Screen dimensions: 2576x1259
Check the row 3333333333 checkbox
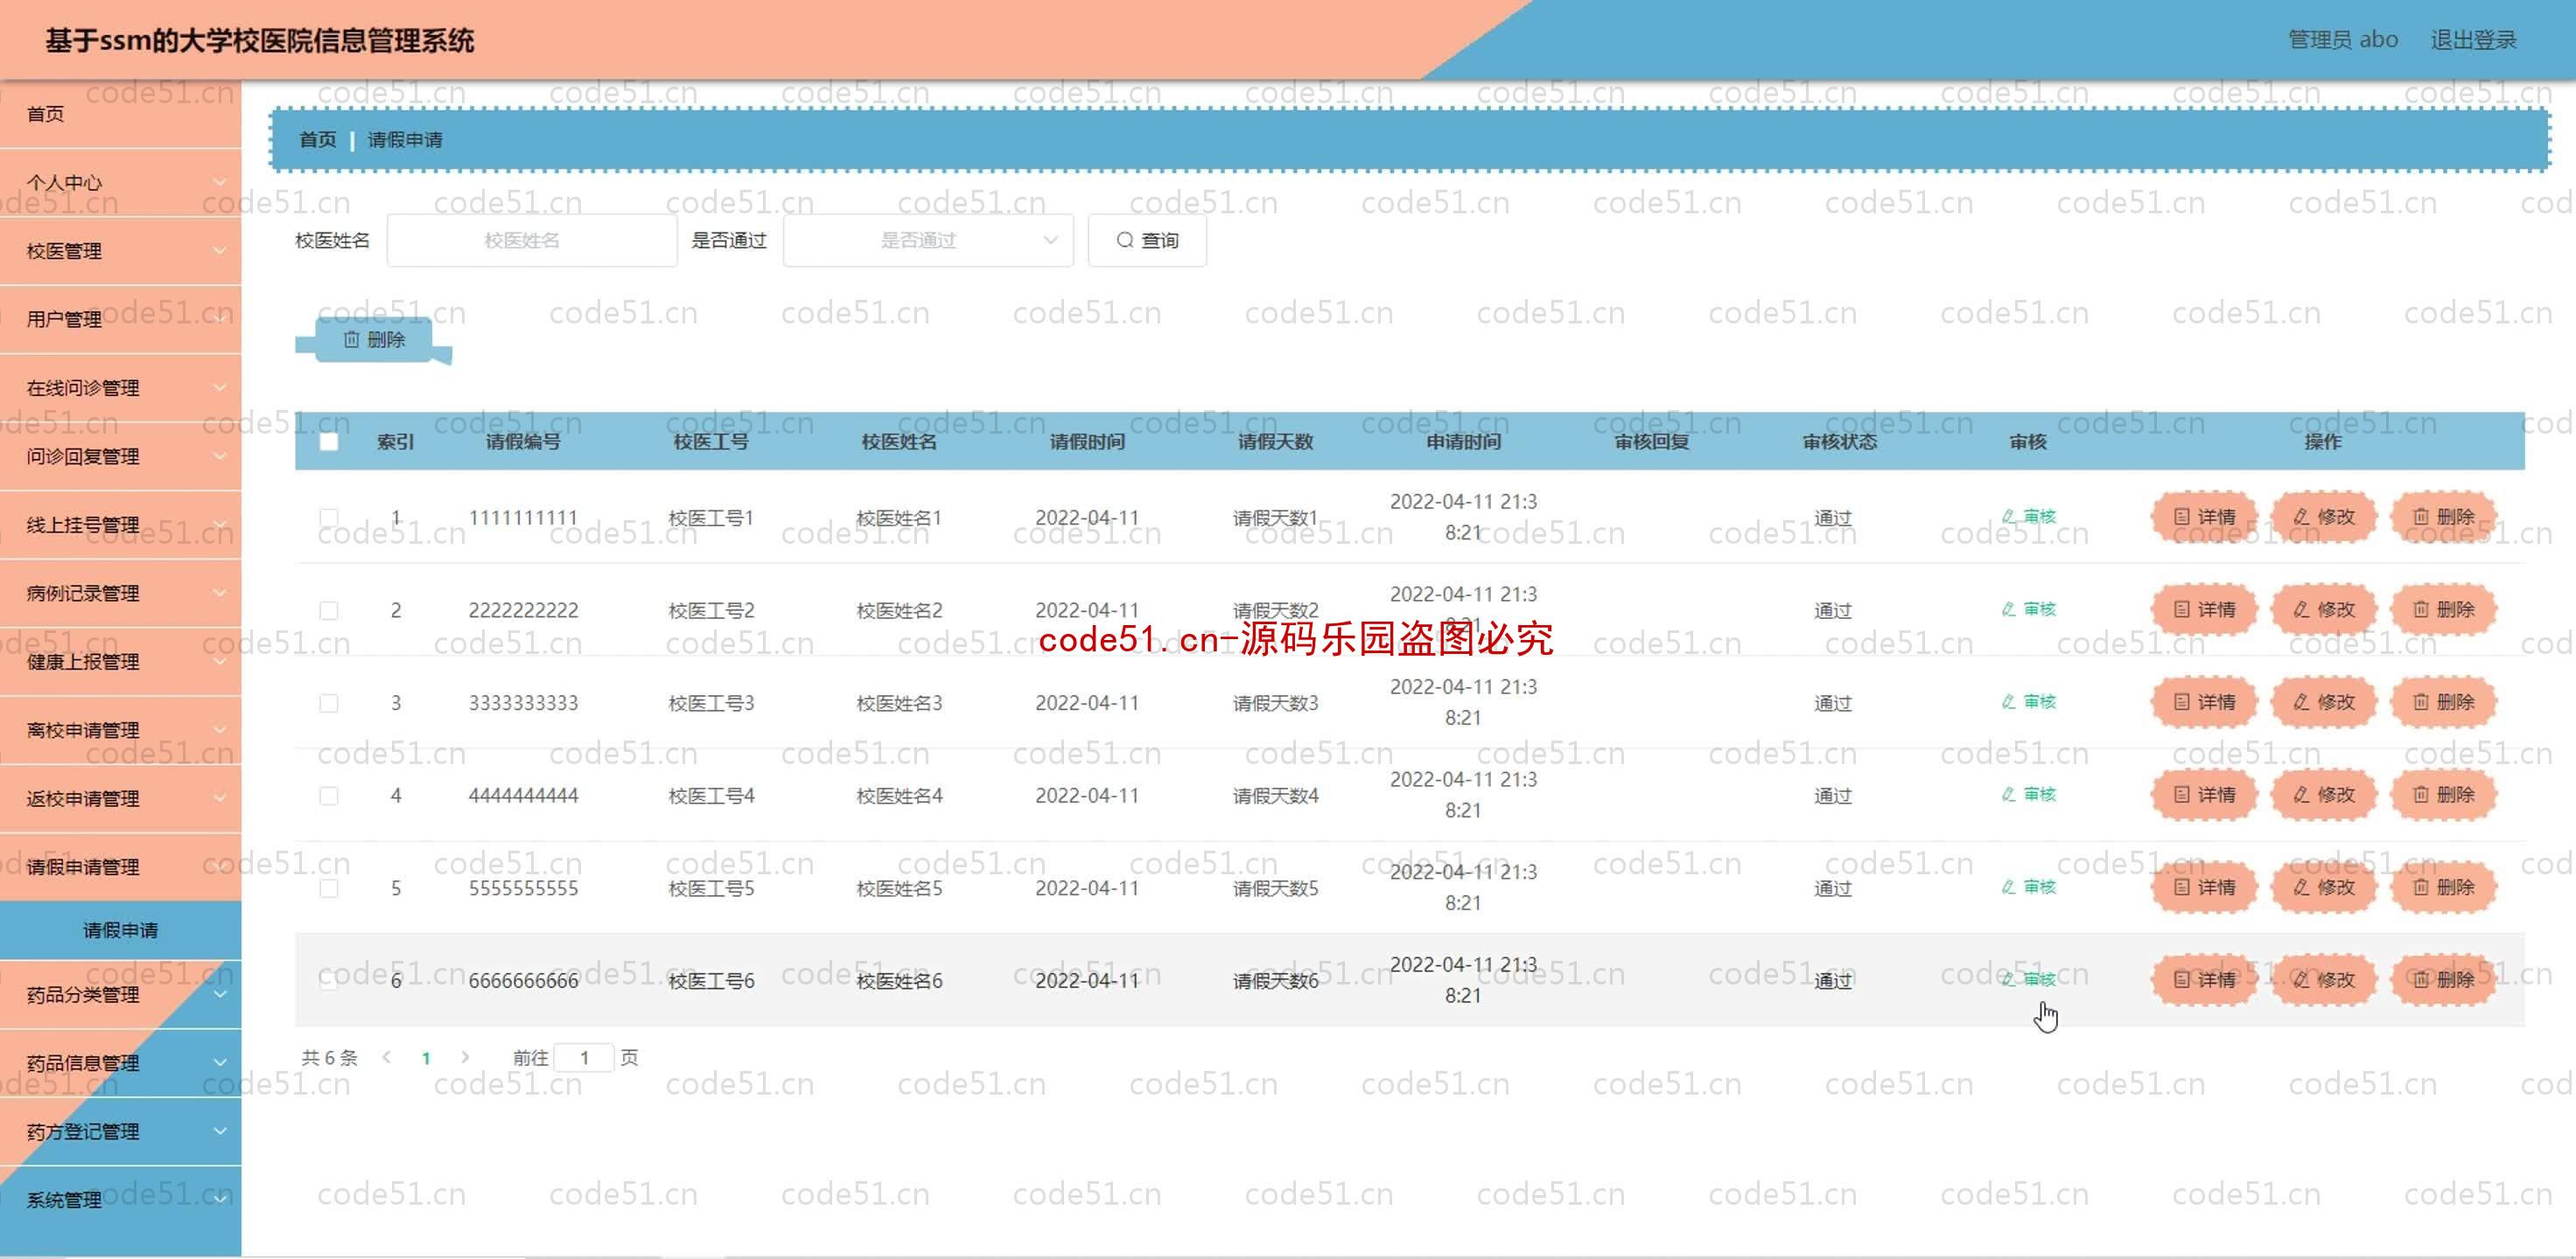(x=328, y=704)
